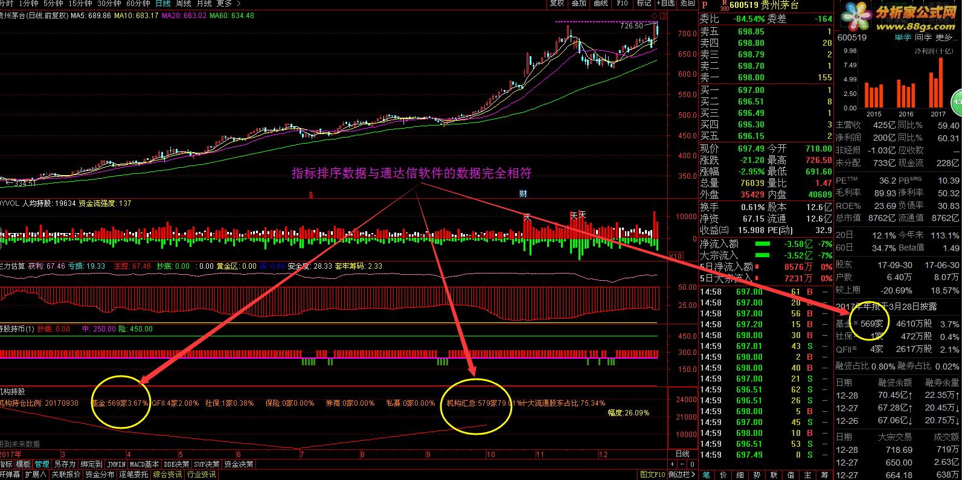This screenshot has height=480, width=962.
Task: Click QFII 4家 holdings row
Action: [897, 349]
